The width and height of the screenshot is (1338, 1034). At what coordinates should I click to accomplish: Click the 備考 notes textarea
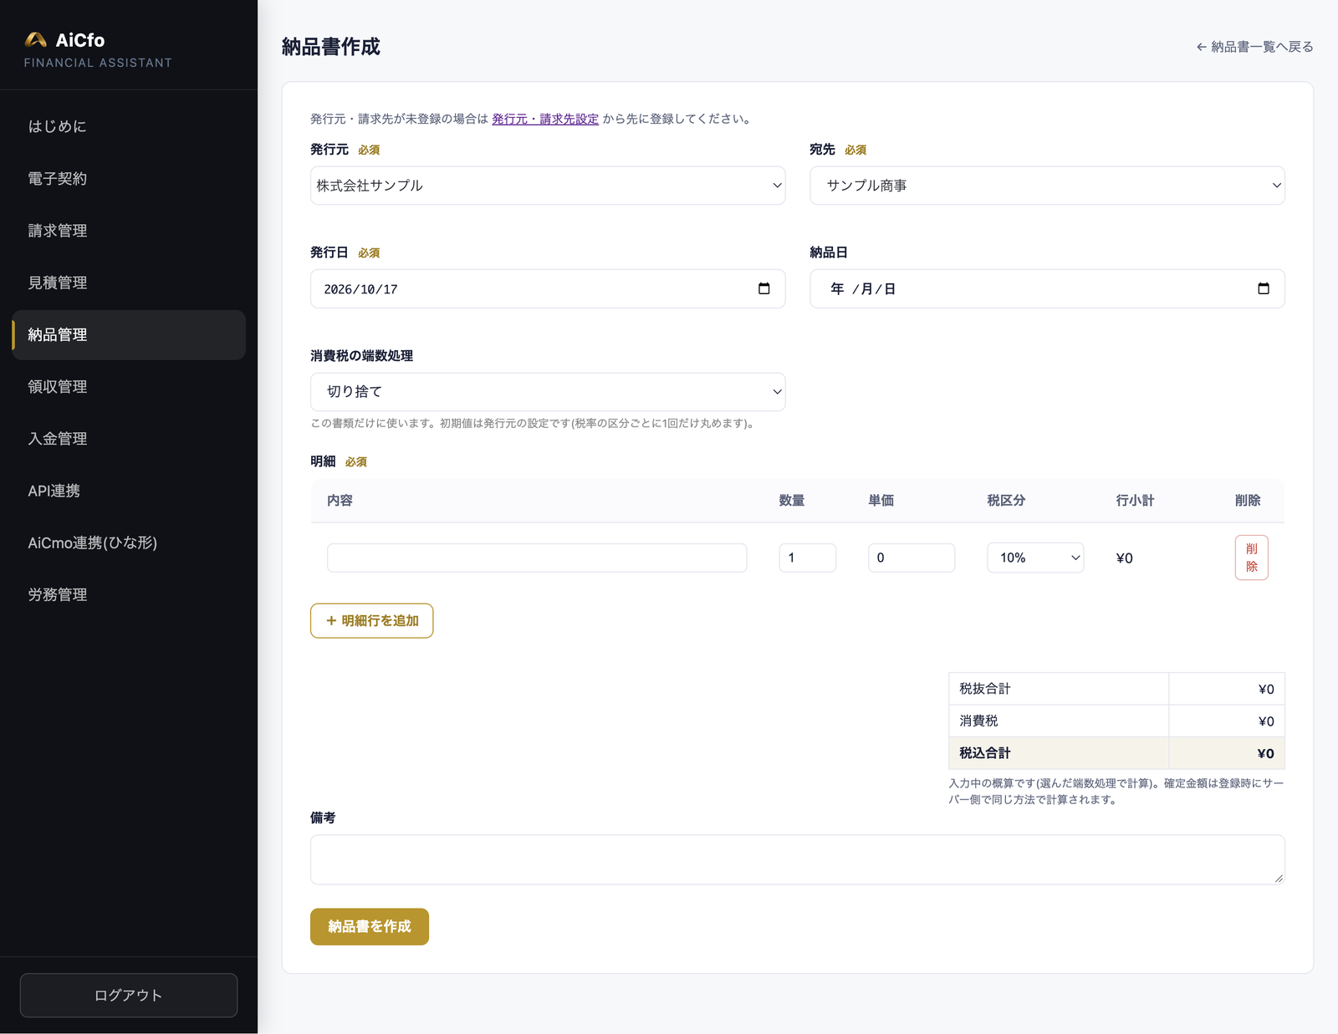click(797, 859)
